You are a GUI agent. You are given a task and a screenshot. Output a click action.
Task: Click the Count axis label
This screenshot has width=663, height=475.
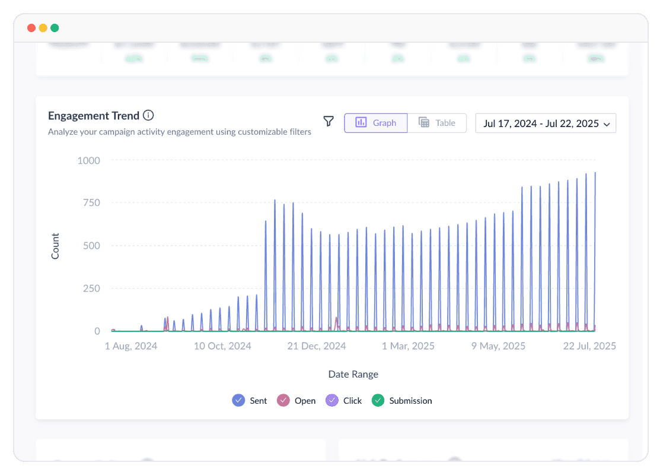56,245
